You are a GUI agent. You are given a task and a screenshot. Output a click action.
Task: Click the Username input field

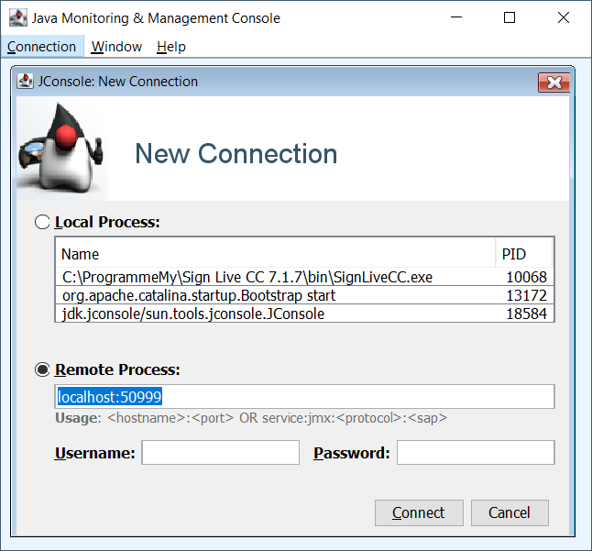[x=221, y=452]
